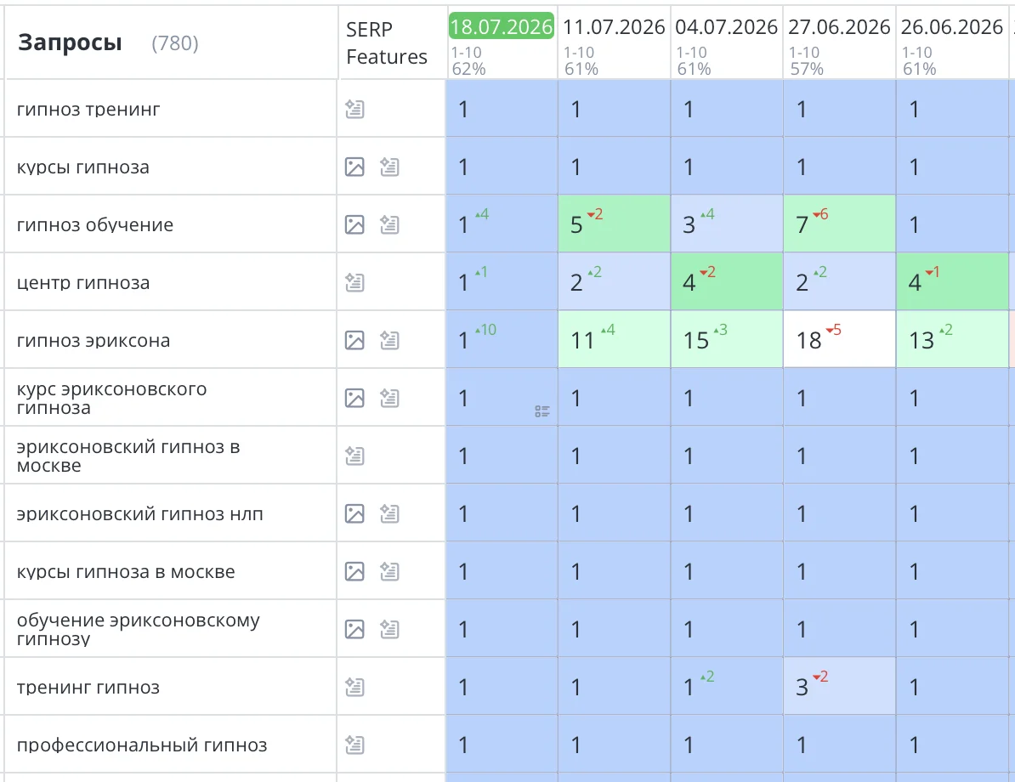The image size is (1015, 782).
Task: Click snippet icon for центр гипноза
Action: (x=354, y=282)
